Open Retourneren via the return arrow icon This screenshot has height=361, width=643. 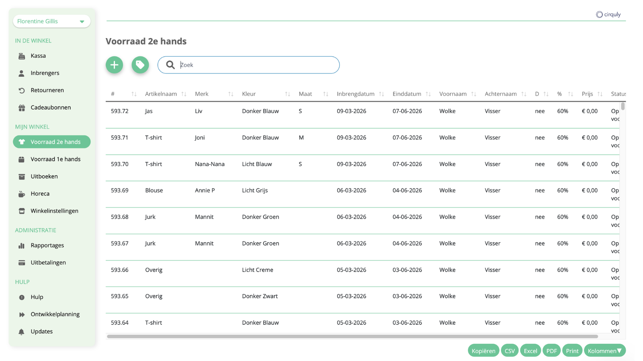(x=22, y=91)
